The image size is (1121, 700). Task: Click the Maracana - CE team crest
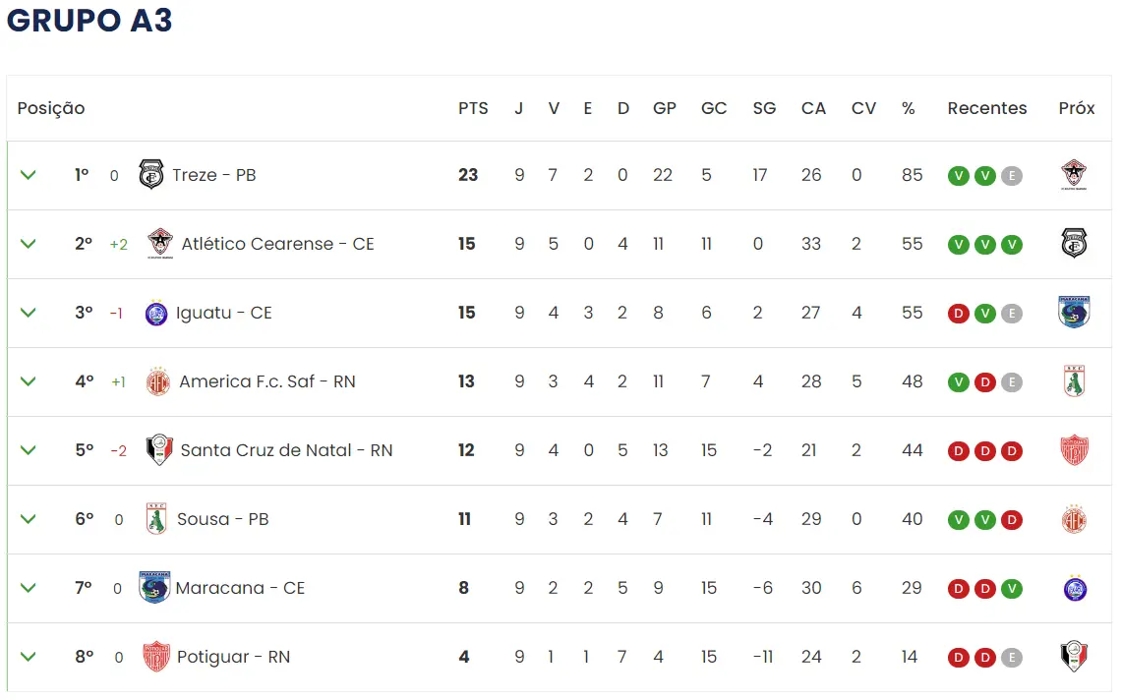155,588
